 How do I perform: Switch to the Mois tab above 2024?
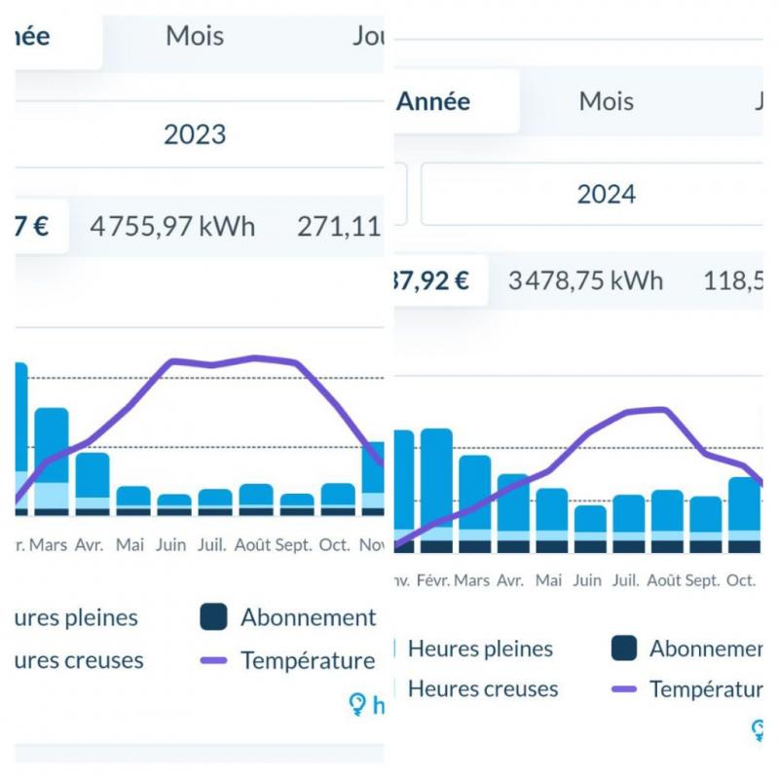click(x=606, y=101)
